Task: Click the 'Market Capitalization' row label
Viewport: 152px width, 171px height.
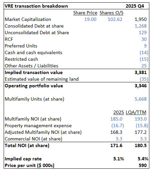Action: point(28,19)
